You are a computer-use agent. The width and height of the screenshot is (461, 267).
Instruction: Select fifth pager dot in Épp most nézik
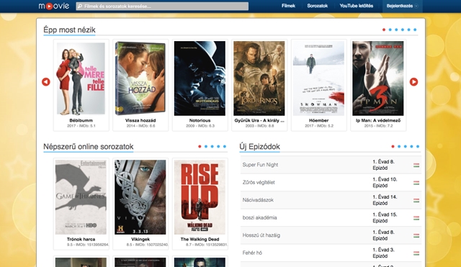pyautogui.click(x=408, y=30)
